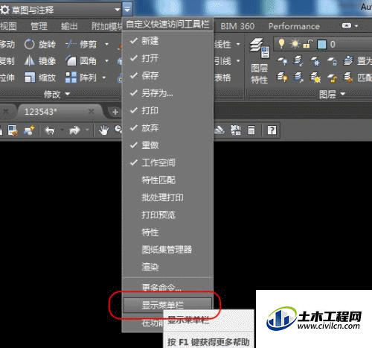The image size is (372, 348).
Task: Switch to the BIM 360 ribbon tab
Action: pos(237,26)
